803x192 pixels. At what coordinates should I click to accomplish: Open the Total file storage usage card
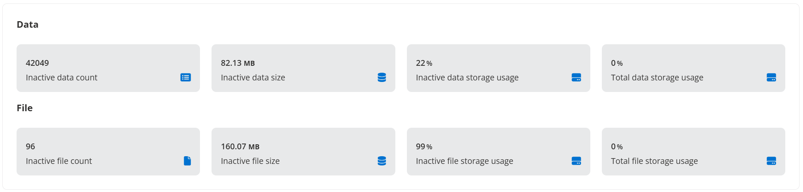693,152
